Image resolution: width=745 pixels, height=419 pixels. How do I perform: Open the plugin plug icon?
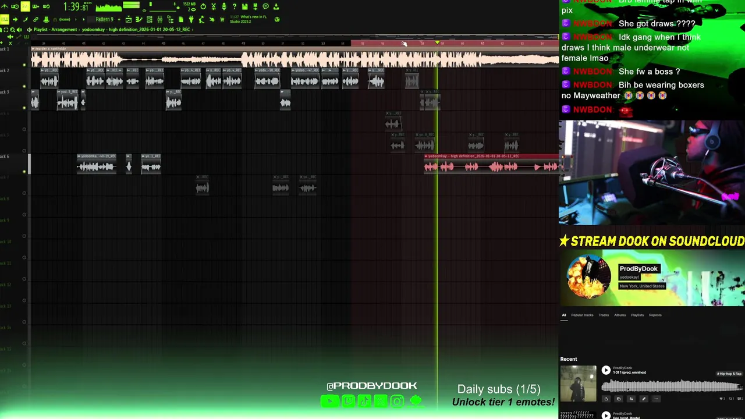tap(191, 19)
